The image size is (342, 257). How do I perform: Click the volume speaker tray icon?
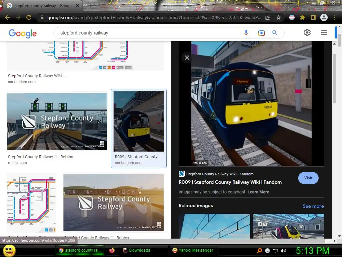point(284,251)
